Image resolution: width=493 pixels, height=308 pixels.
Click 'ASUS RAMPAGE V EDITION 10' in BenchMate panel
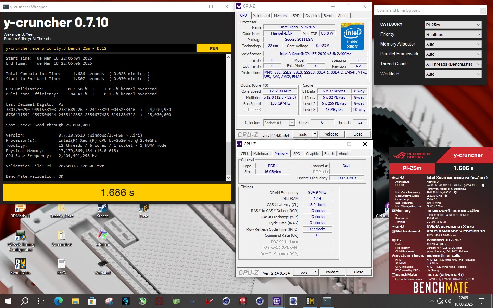pos(456,231)
